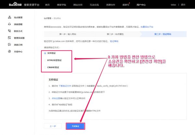Viewport: 195px width, 135px height.
Task: Select the HTML标签验证 radio option
Action: click(x=45, y=60)
